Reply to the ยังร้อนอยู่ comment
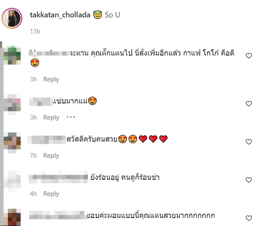The image size is (255, 226). click(51, 194)
